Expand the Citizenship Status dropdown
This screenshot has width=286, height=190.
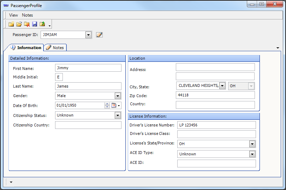point(118,115)
